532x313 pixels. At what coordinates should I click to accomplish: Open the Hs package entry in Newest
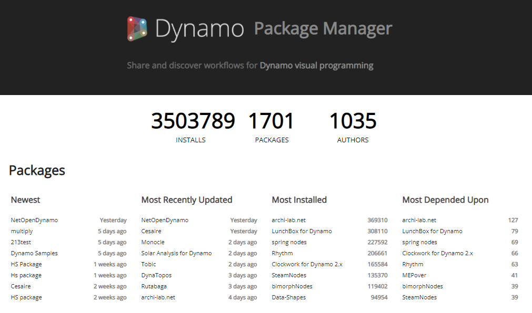point(26,275)
